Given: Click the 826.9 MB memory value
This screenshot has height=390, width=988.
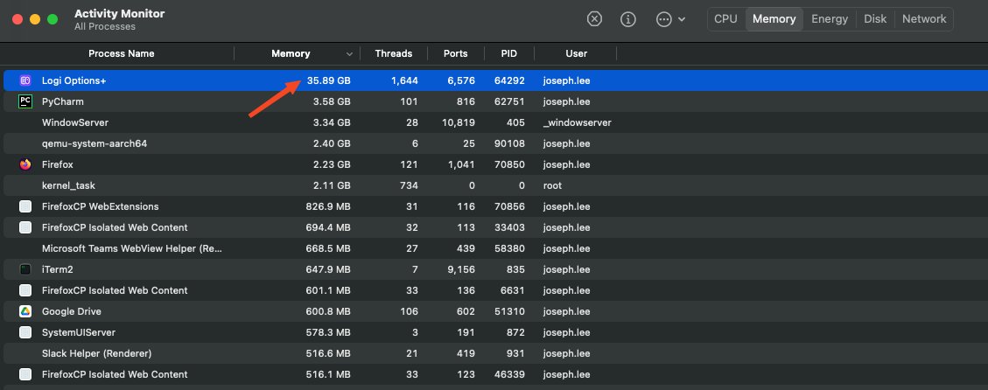Looking at the screenshot, I should point(327,206).
